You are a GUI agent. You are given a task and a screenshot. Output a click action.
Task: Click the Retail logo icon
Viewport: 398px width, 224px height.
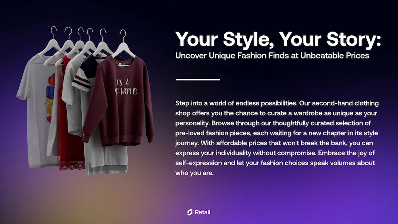(190, 212)
